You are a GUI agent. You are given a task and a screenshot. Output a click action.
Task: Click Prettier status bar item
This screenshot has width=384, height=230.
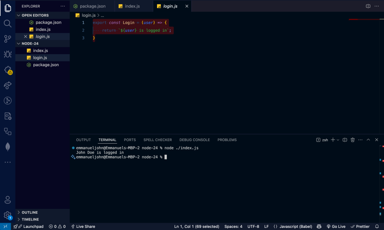click(x=360, y=226)
